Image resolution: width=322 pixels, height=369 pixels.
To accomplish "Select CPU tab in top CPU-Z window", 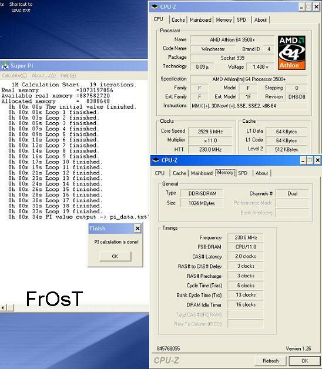I will click(159, 19).
